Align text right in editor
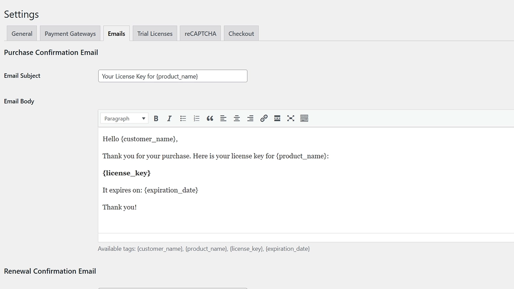The width and height of the screenshot is (514, 289). pos(250,118)
